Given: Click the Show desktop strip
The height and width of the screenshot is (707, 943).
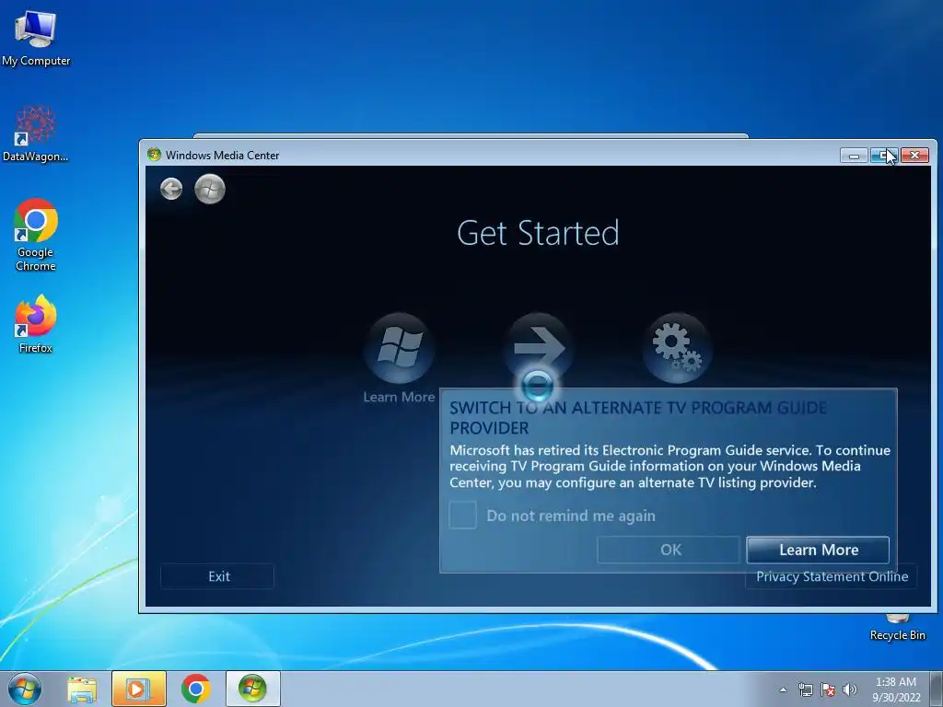Looking at the screenshot, I should pos(936,689).
